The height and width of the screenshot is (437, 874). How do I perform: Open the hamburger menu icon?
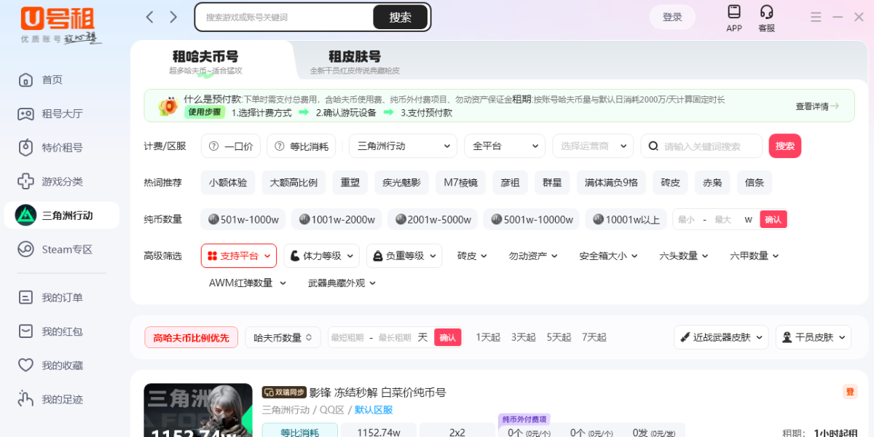point(816,17)
